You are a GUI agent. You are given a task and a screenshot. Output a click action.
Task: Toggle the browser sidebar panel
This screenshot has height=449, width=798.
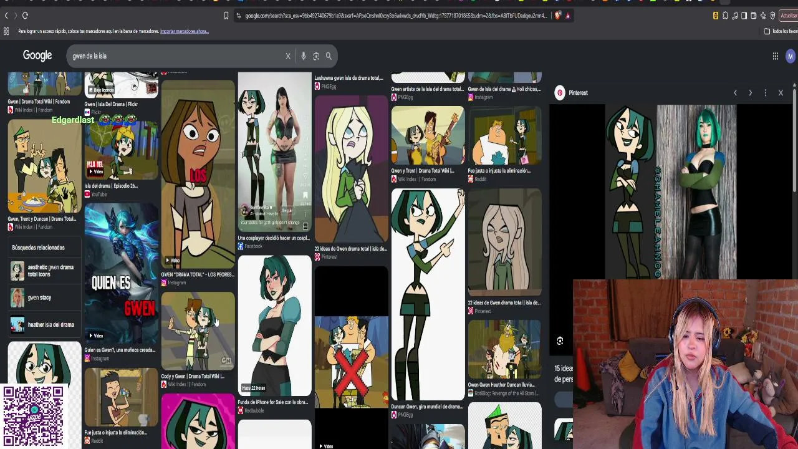pos(744,16)
